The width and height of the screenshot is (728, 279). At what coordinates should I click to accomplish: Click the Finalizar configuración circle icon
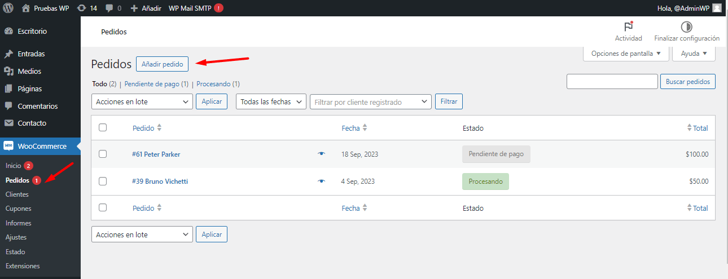click(x=686, y=26)
